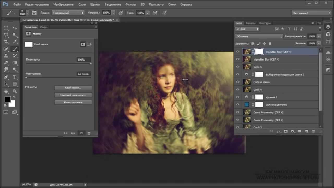Select the Zoom tool
Viewport: 334px width, 188px height.
15,91
